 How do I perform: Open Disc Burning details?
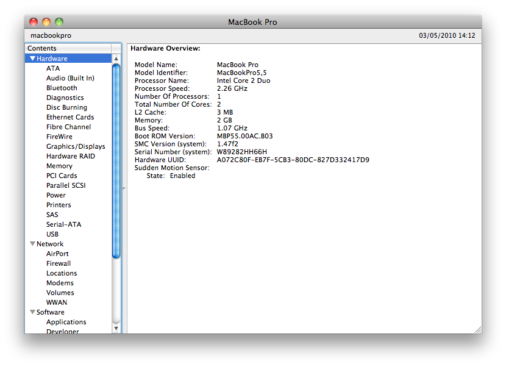(66, 107)
